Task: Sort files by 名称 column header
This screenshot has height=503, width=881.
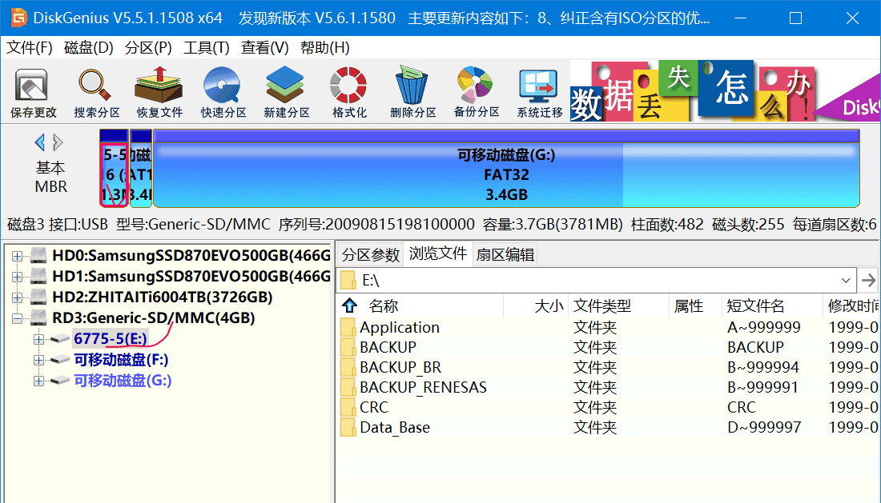Action: 383,306
